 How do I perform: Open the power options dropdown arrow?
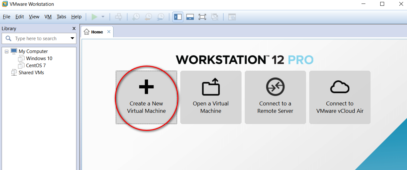(x=103, y=17)
